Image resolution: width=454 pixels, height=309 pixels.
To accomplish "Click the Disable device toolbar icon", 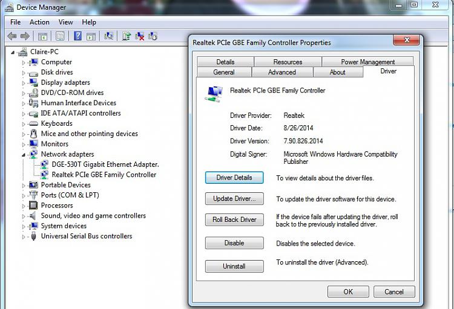I will [x=153, y=36].
